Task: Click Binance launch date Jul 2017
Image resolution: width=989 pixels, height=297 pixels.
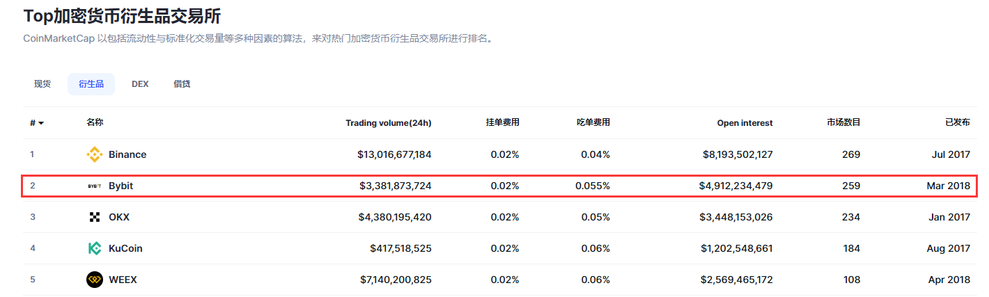Action: click(x=951, y=154)
